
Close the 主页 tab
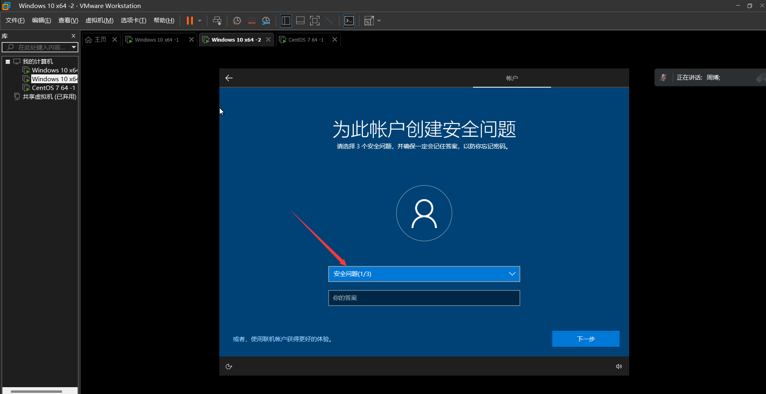click(x=114, y=39)
